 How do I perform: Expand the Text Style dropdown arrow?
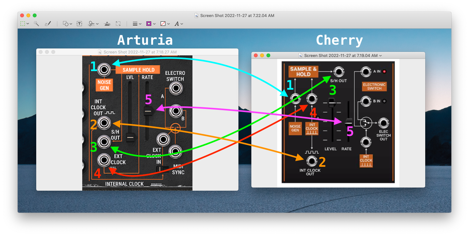pos(182,24)
